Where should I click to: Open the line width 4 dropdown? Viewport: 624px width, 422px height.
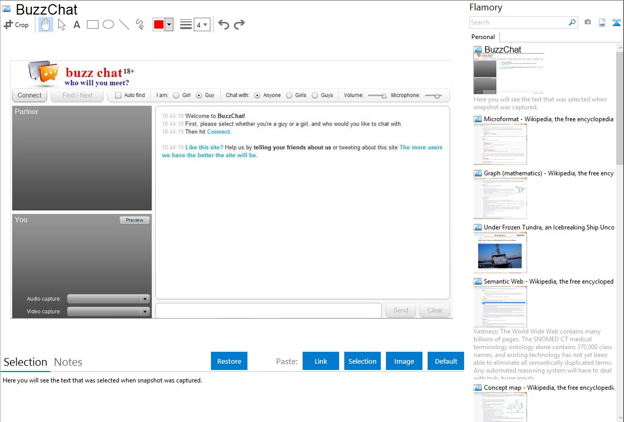pos(202,25)
